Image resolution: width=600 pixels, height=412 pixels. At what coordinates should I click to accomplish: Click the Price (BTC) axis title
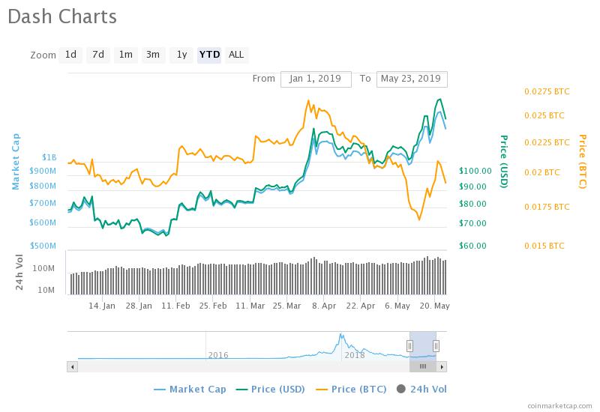coord(583,161)
